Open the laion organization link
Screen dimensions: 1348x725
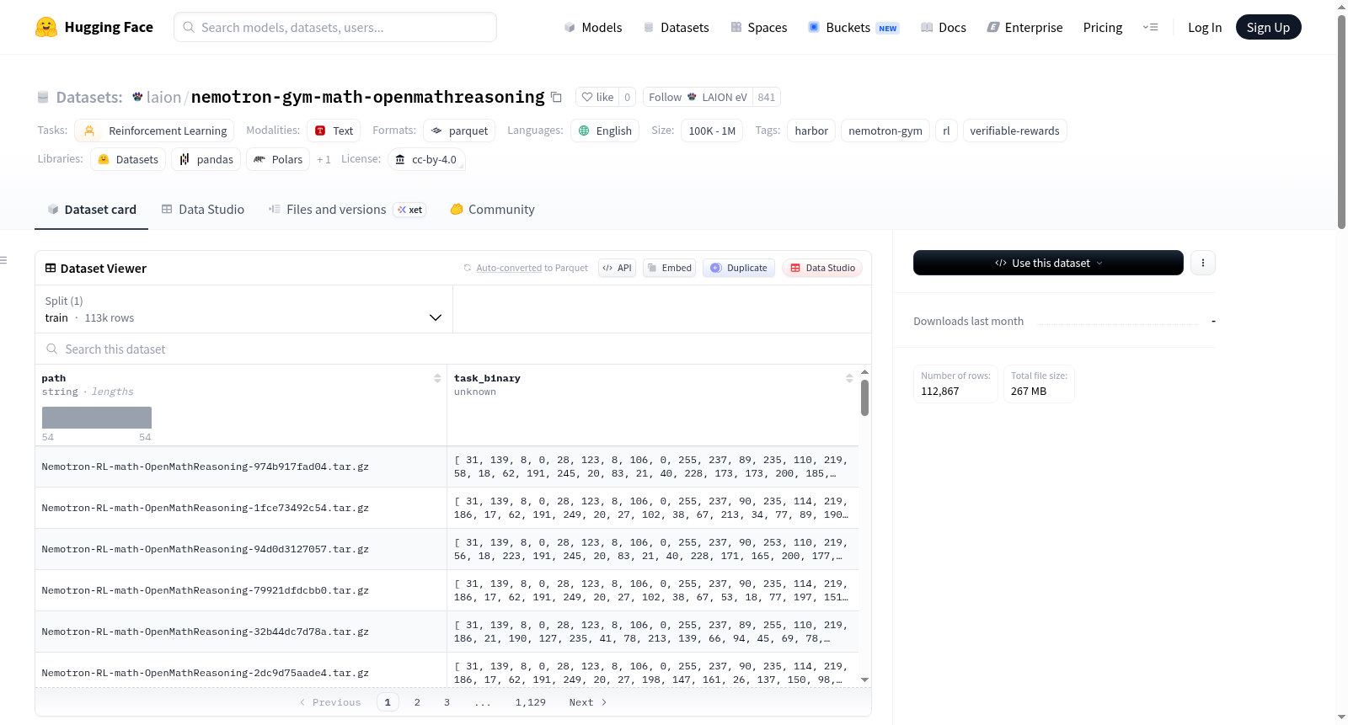click(x=163, y=97)
